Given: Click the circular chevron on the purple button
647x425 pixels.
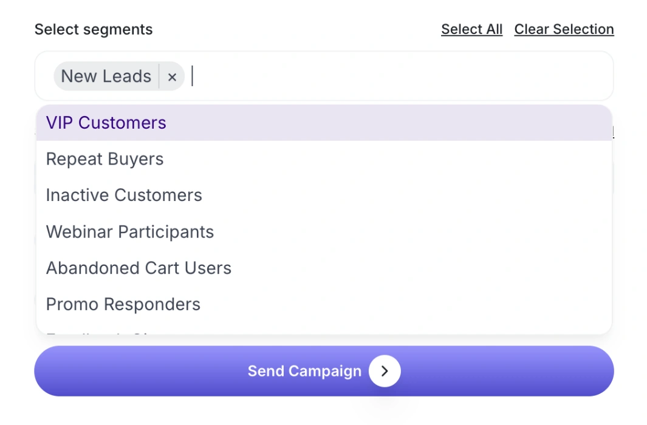Looking at the screenshot, I should click(x=384, y=371).
